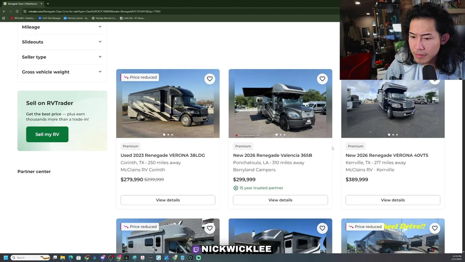Click the taskbar clock and date
The height and width of the screenshot is (262, 465).
(x=457, y=258)
